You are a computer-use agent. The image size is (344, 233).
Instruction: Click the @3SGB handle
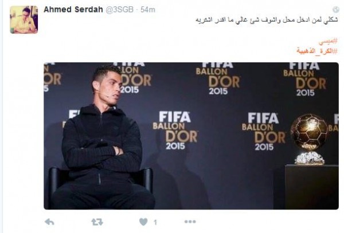120,10
